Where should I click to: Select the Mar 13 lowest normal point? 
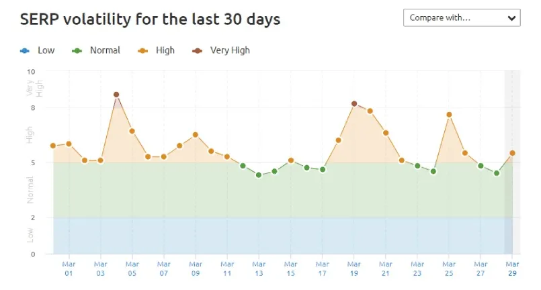(x=259, y=175)
